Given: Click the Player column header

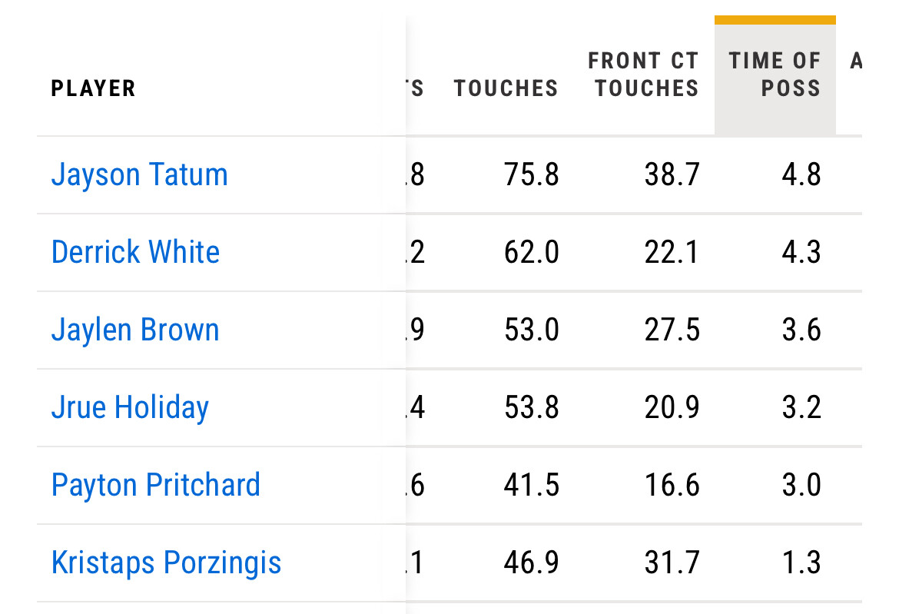Looking at the screenshot, I should (94, 88).
